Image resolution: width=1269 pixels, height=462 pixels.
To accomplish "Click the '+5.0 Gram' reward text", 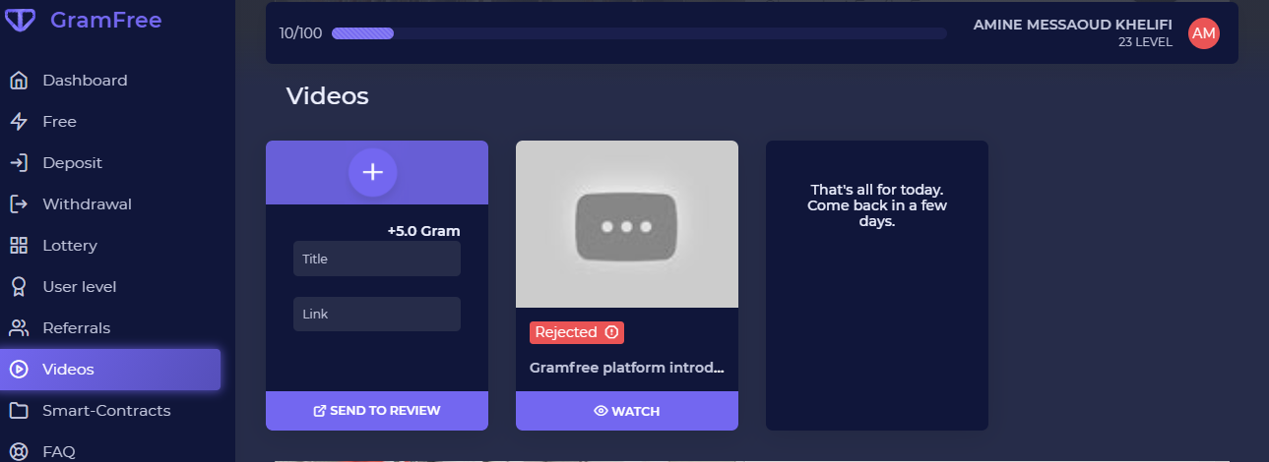I will pos(423,231).
